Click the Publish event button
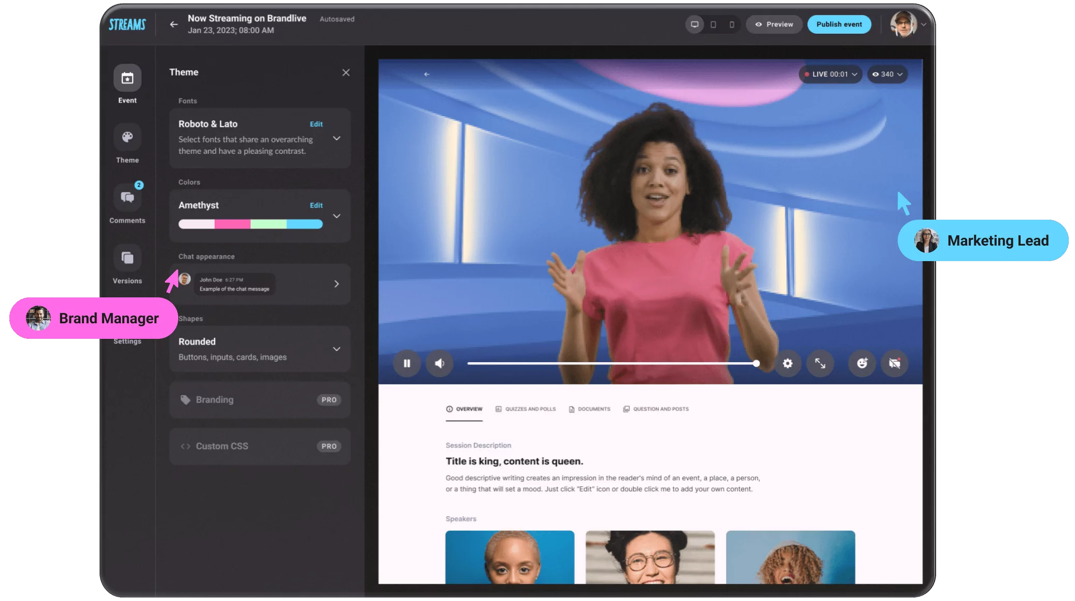Screen dimensions: 1075x601 pos(839,24)
